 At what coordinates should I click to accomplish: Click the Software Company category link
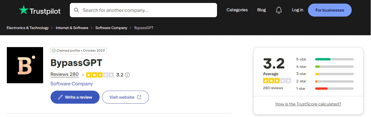coord(72,84)
